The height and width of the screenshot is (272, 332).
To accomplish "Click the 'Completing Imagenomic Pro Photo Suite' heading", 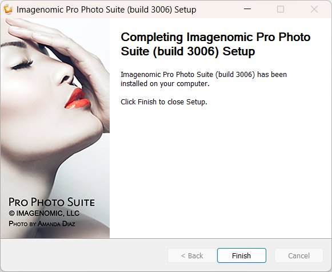I will click(x=215, y=44).
